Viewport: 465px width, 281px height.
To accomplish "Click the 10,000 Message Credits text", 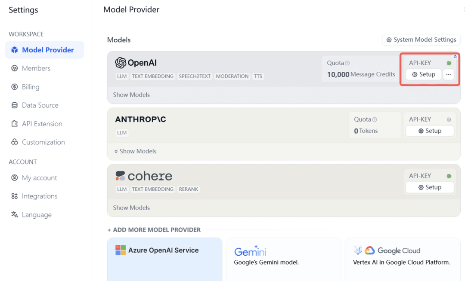I will coord(361,74).
